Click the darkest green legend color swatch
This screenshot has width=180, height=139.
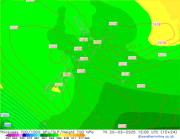coord(42,135)
